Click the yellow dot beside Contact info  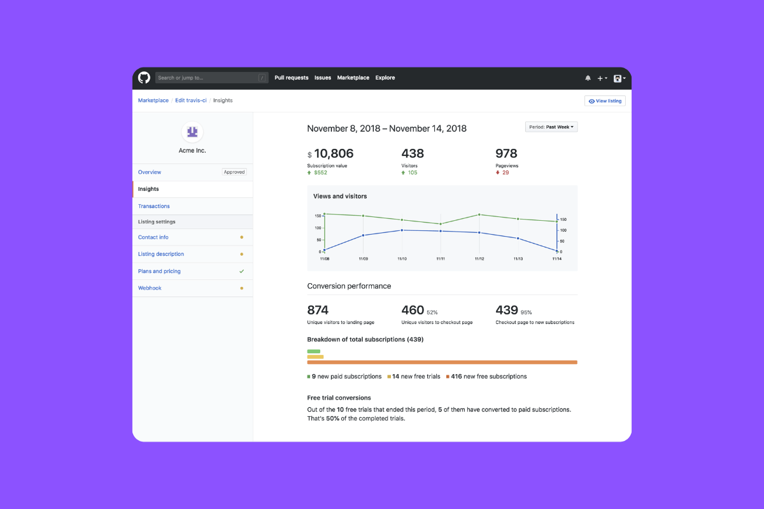[242, 237]
